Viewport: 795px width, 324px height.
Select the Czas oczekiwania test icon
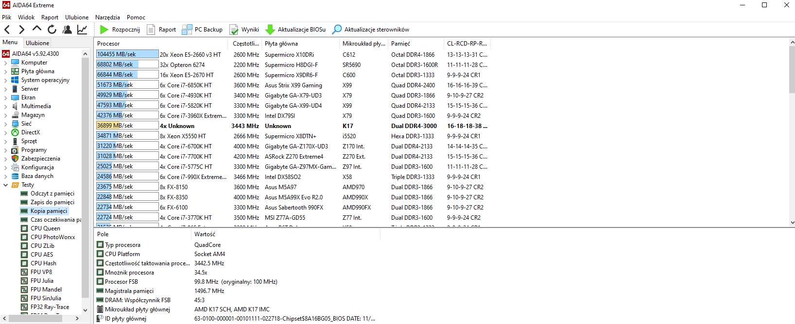pyautogui.click(x=24, y=220)
